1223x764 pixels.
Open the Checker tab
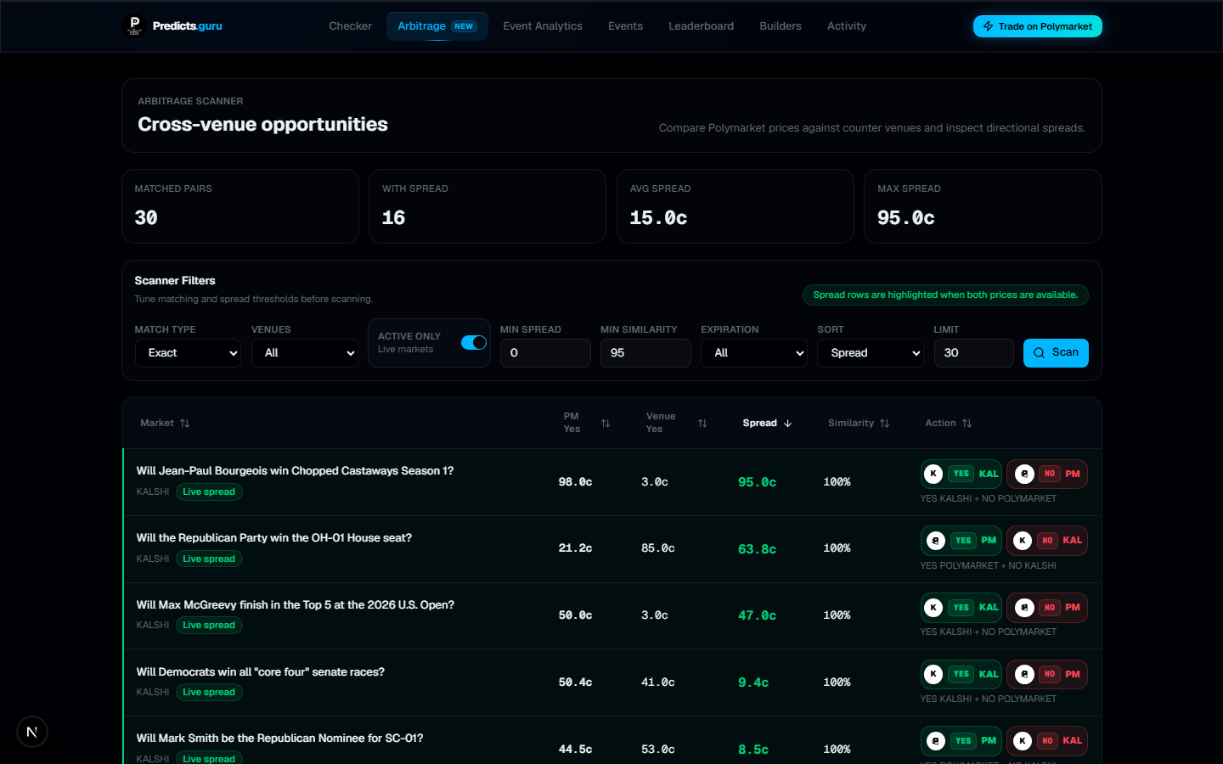(x=351, y=26)
